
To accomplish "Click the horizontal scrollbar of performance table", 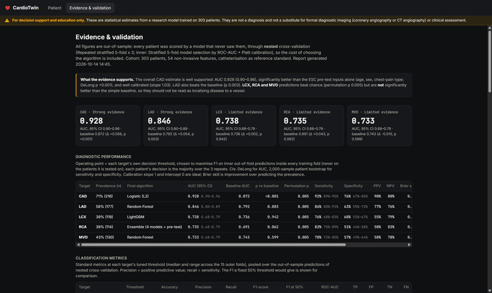I will [x=214, y=245].
